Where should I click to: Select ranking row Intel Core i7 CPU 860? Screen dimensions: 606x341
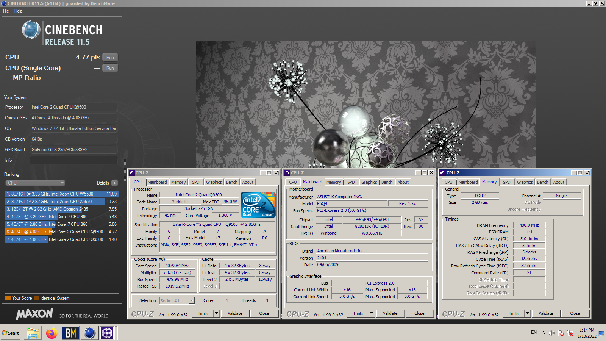pyautogui.click(x=62, y=224)
